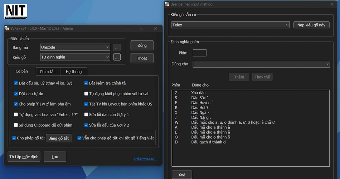Image resolution: width=340 pixels, height=179 pixels.
Task: Select the 'E Dấu mũ cho e thành ê' row
Action: pos(251,132)
